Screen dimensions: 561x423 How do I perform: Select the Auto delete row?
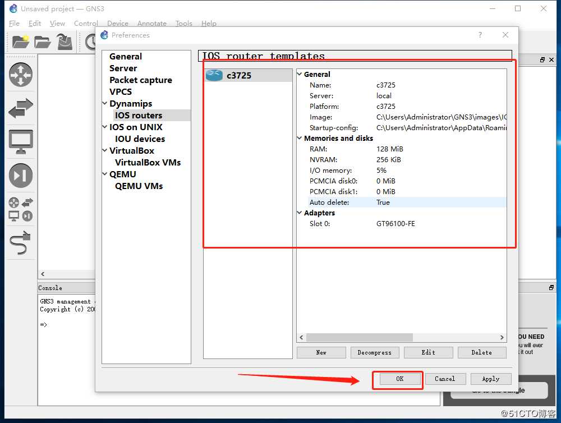407,202
